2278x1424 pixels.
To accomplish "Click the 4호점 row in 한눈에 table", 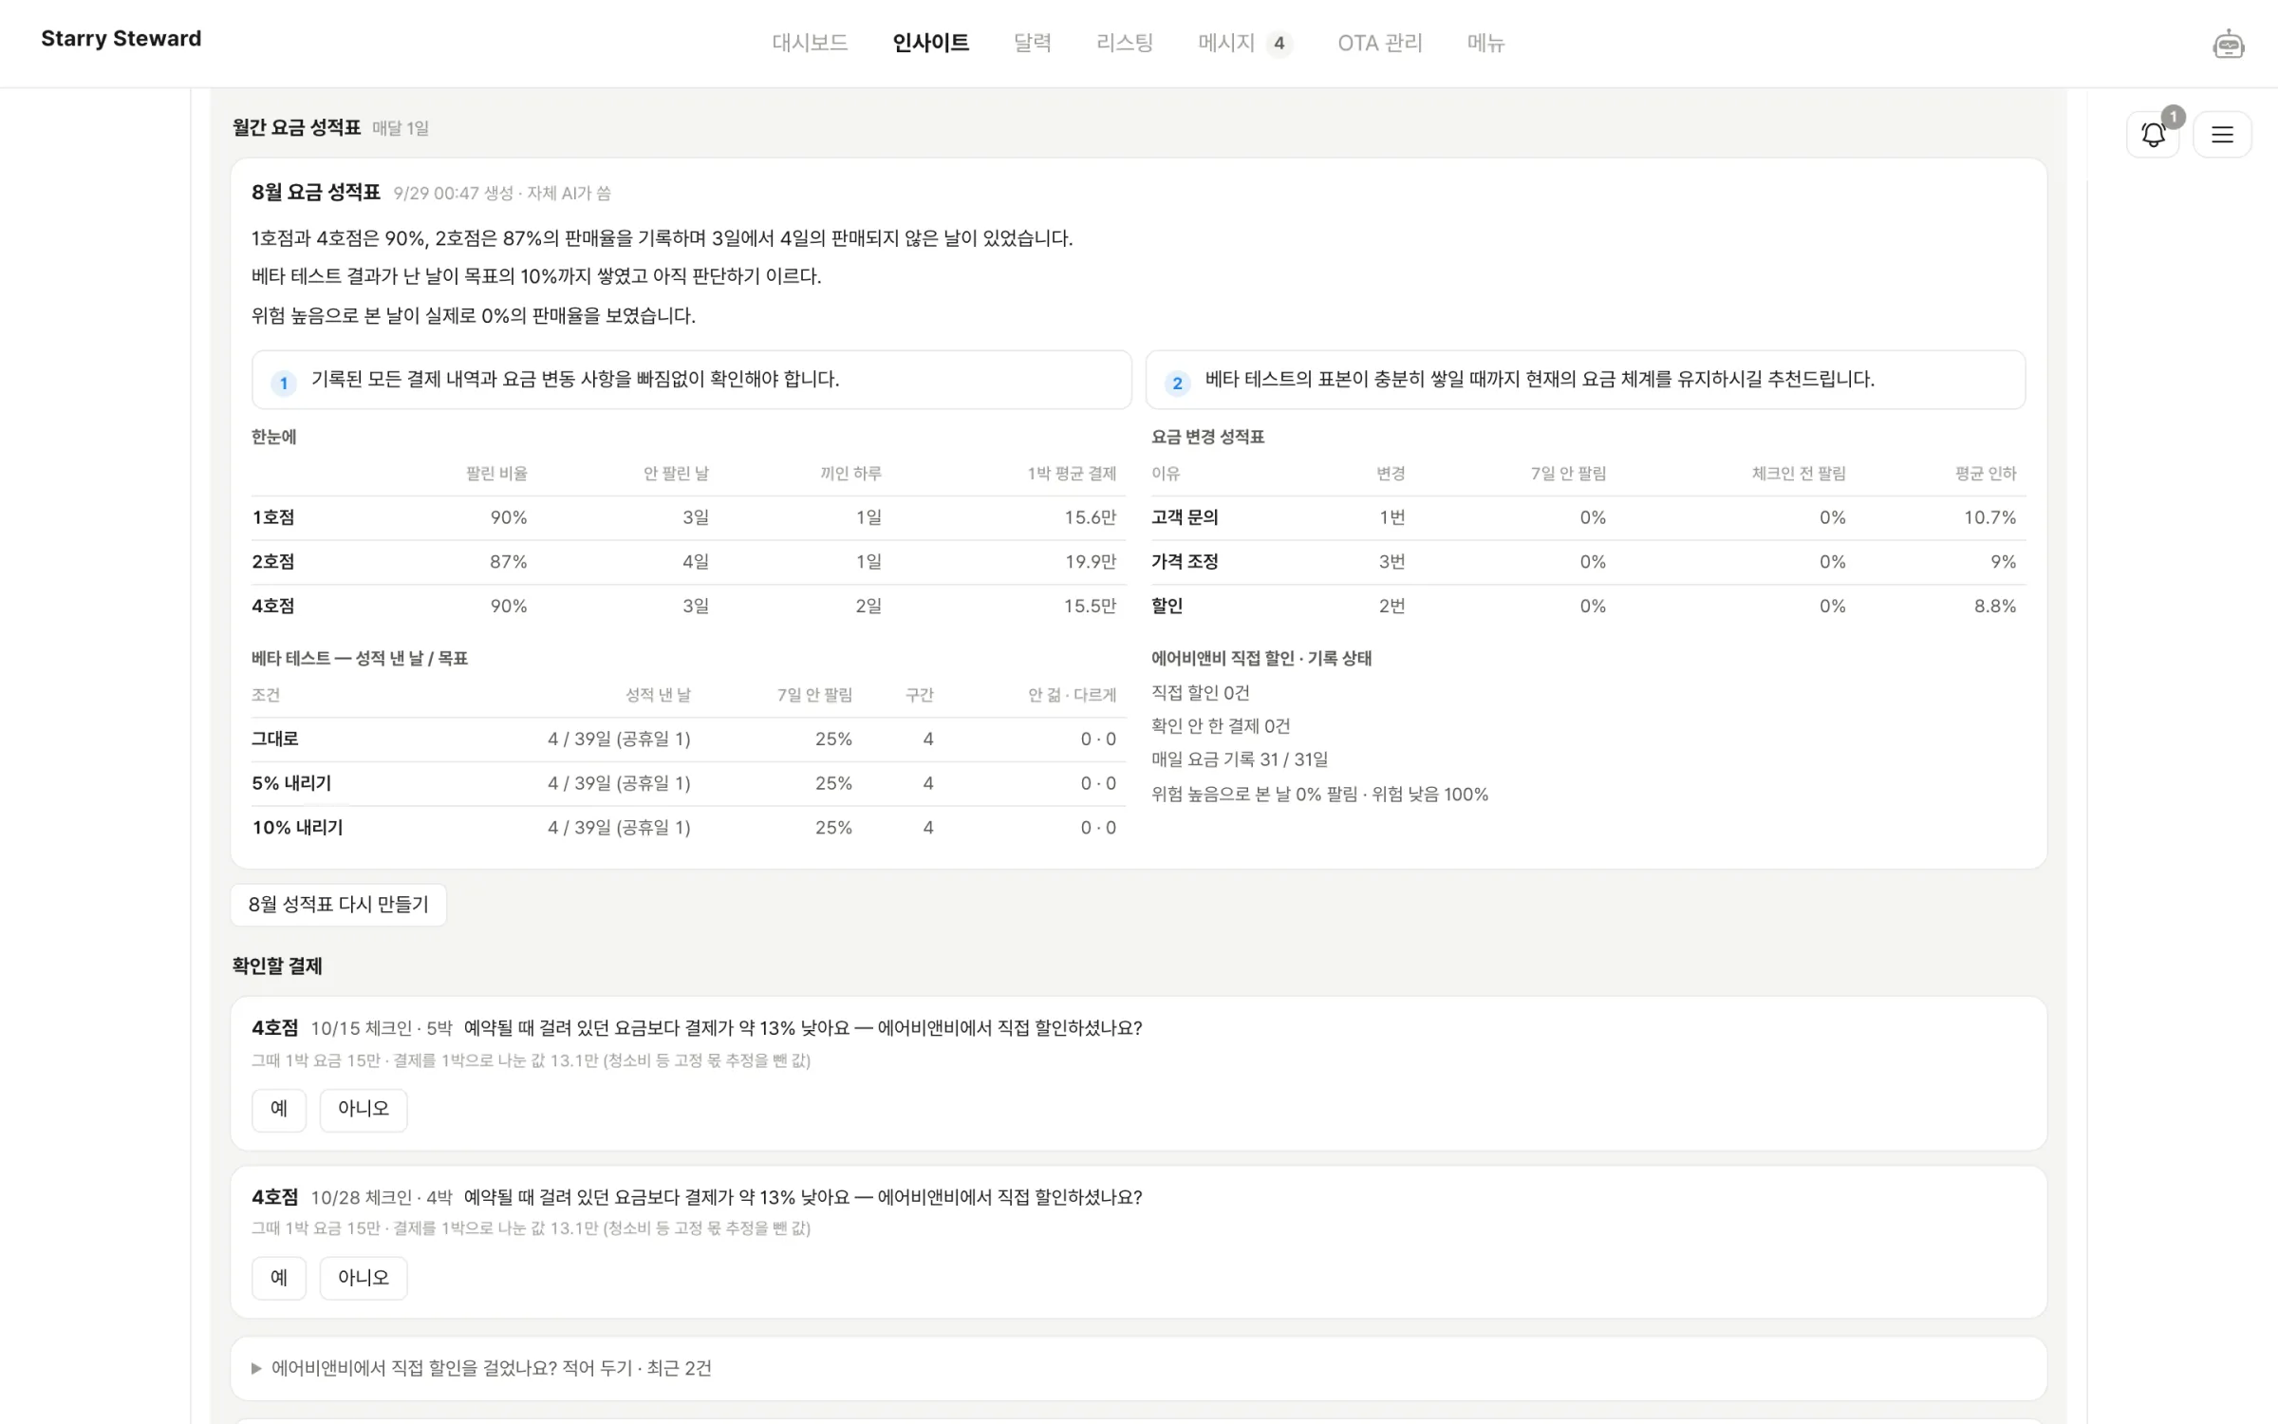I will (x=688, y=606).
